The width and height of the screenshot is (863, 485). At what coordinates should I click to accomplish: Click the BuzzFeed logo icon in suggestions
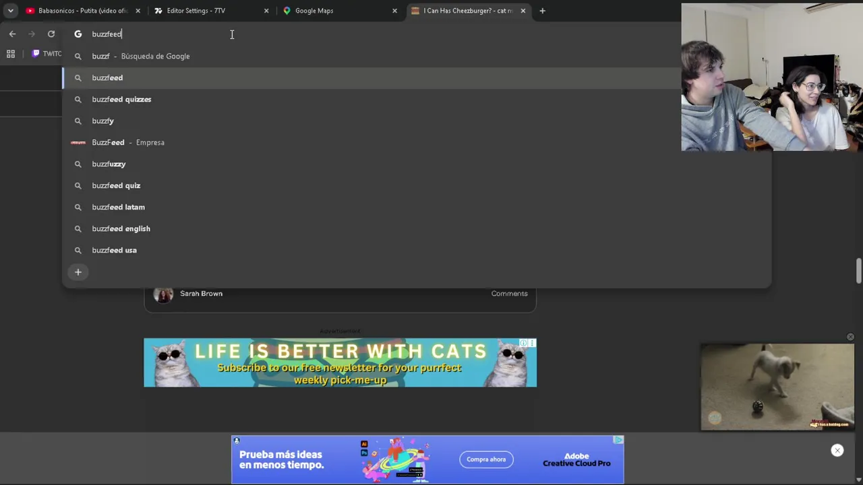(78, 142)
